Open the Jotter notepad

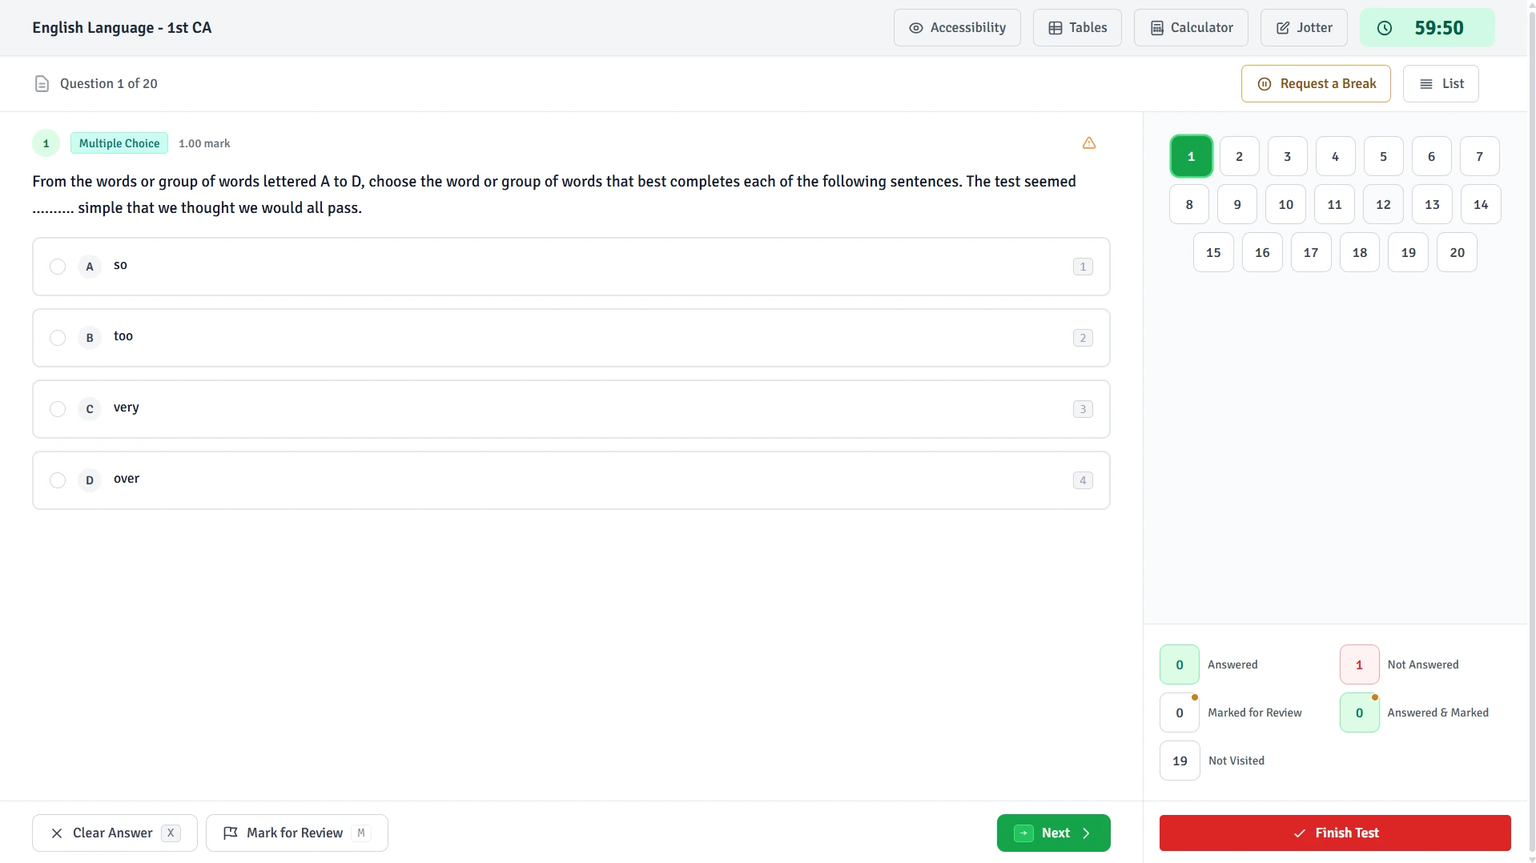click(1304, 28)
